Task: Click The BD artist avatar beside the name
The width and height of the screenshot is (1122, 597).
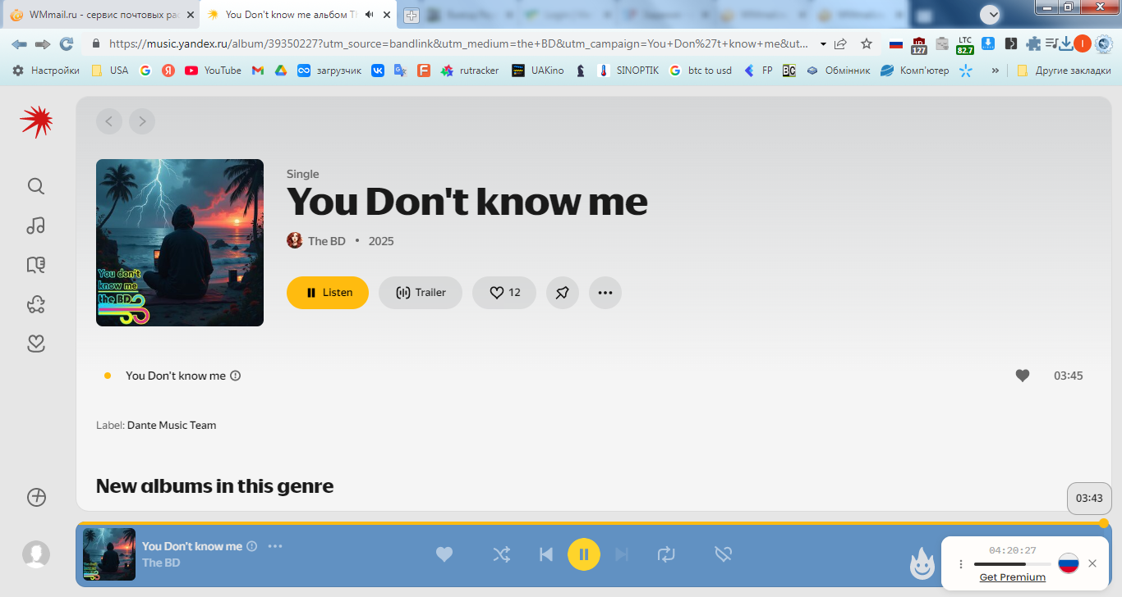Action: coord(295,240)
